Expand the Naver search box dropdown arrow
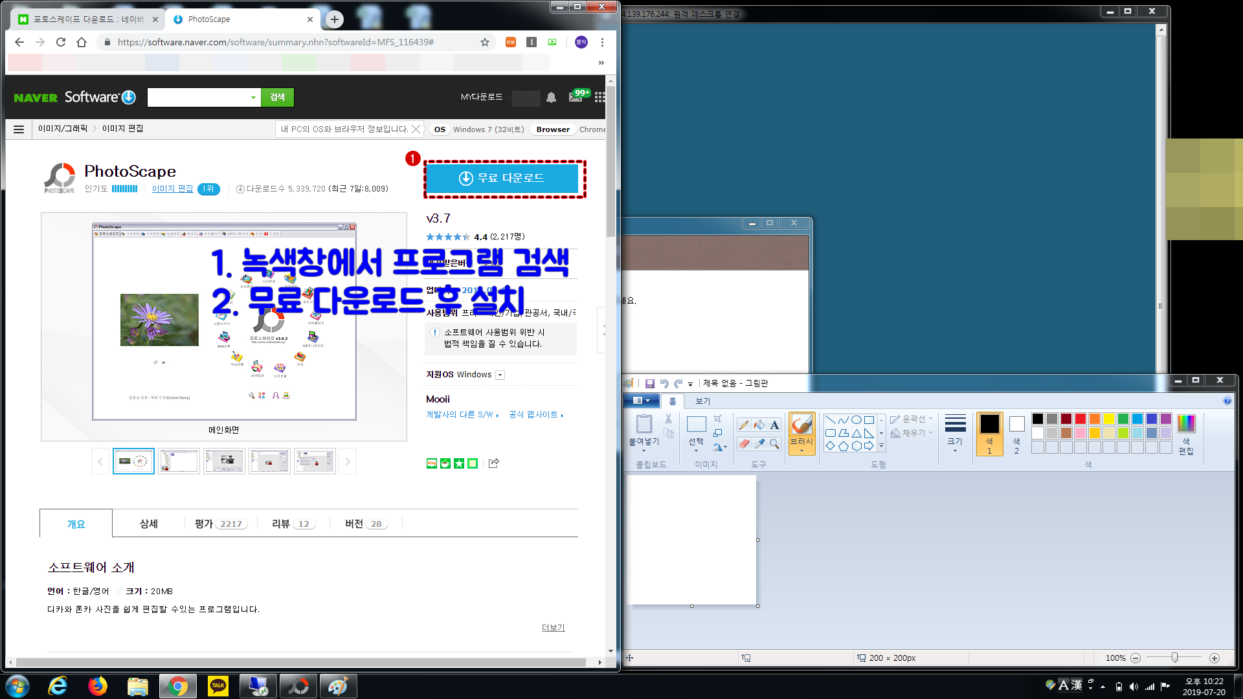This screenshot has width=1243, height=699. tap(253, 98)
